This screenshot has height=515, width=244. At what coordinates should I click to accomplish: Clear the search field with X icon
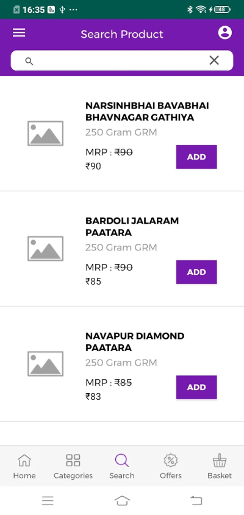[214, 60]
